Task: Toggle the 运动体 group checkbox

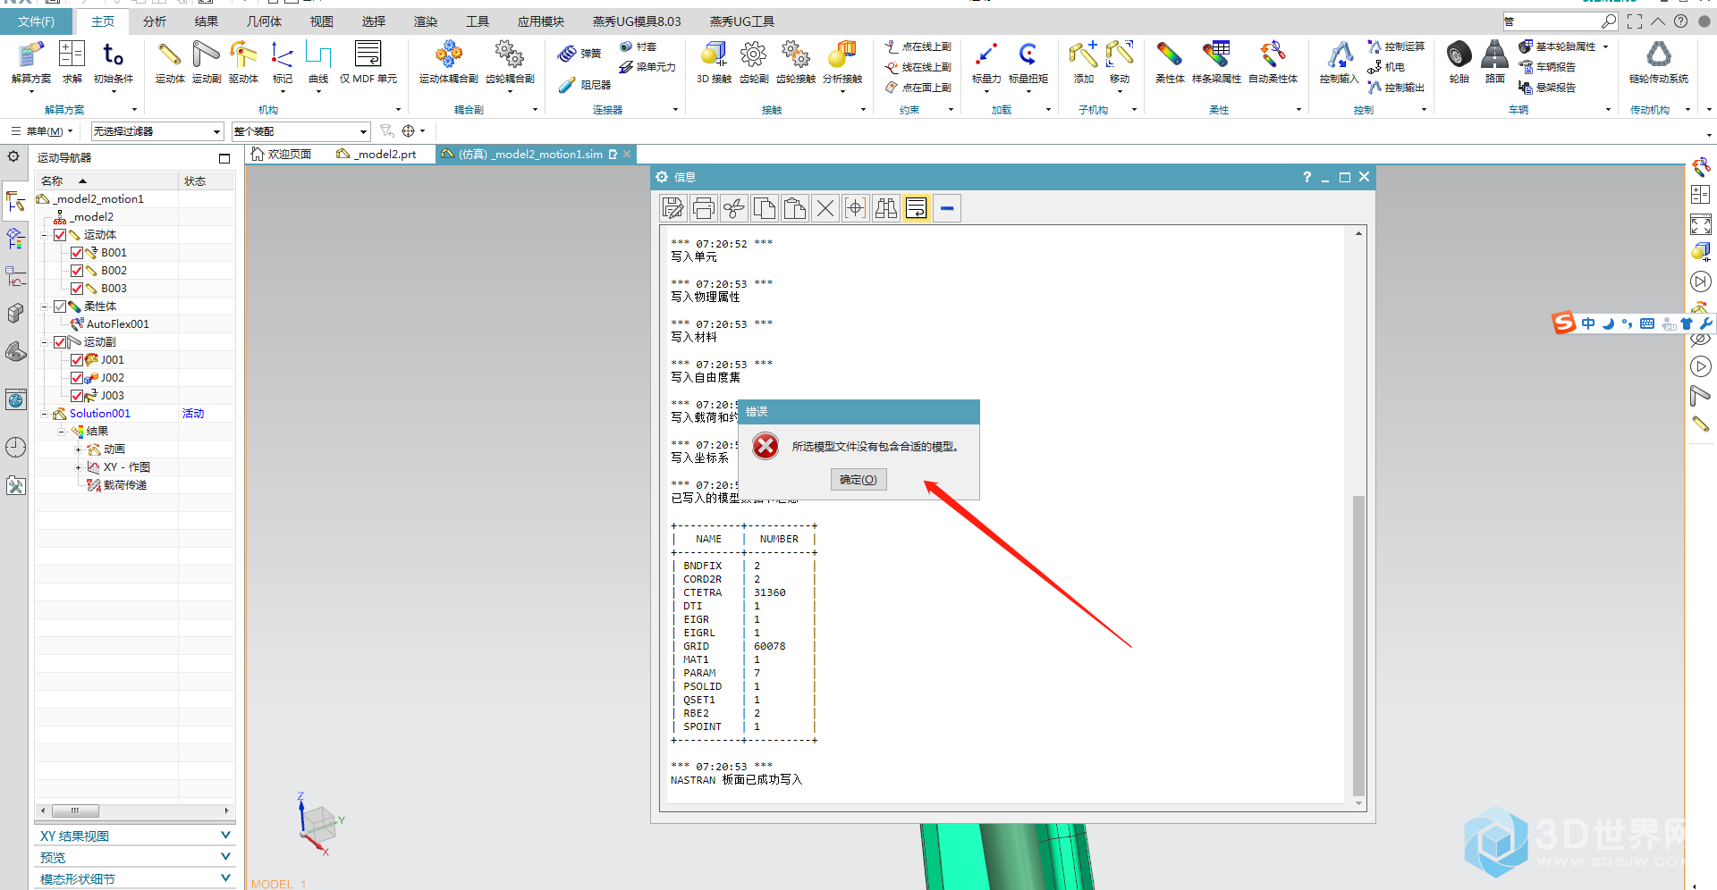Action: click(x=60, y=235)
